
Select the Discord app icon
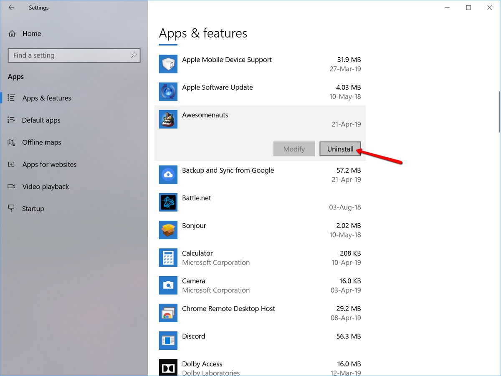pos(168,341)
